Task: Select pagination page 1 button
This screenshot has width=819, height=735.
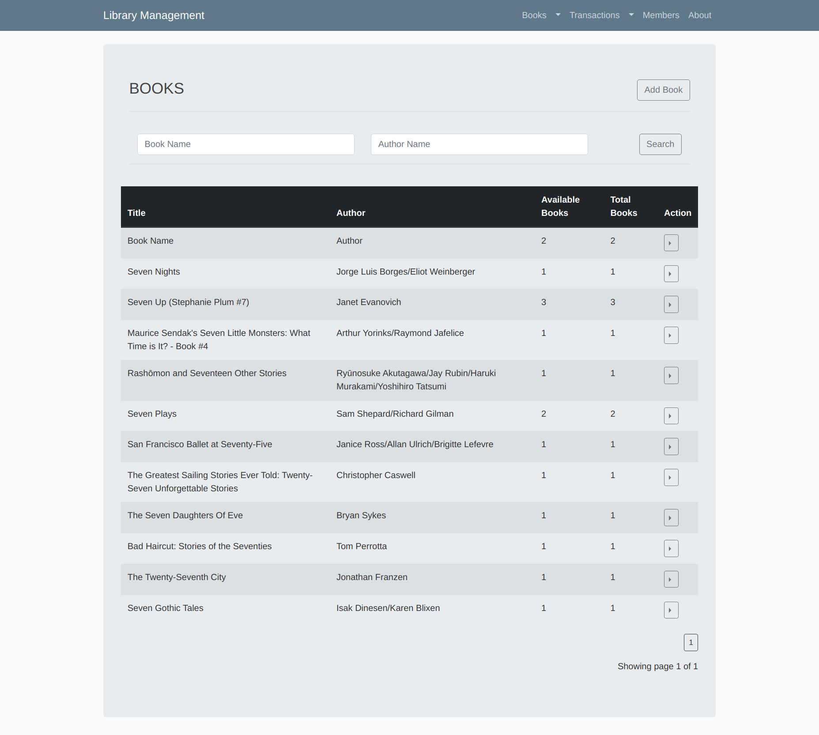Action: tap(691, 642)
